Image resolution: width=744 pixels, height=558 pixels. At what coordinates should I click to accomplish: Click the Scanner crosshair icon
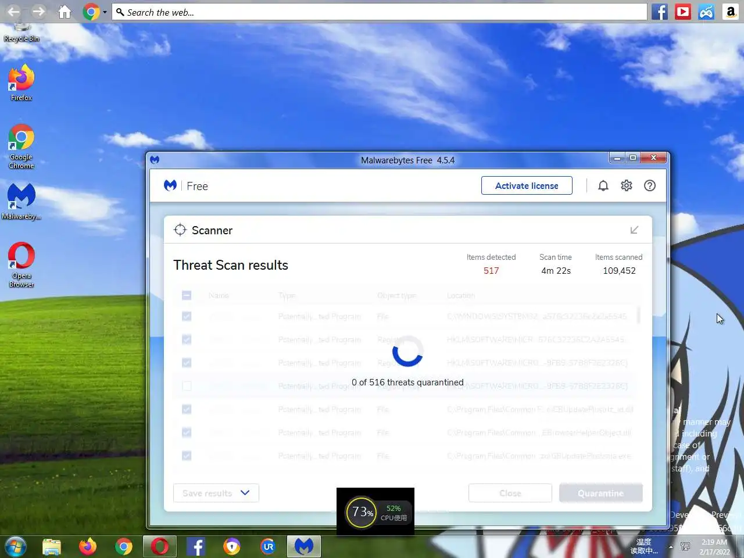coord(180,230)
